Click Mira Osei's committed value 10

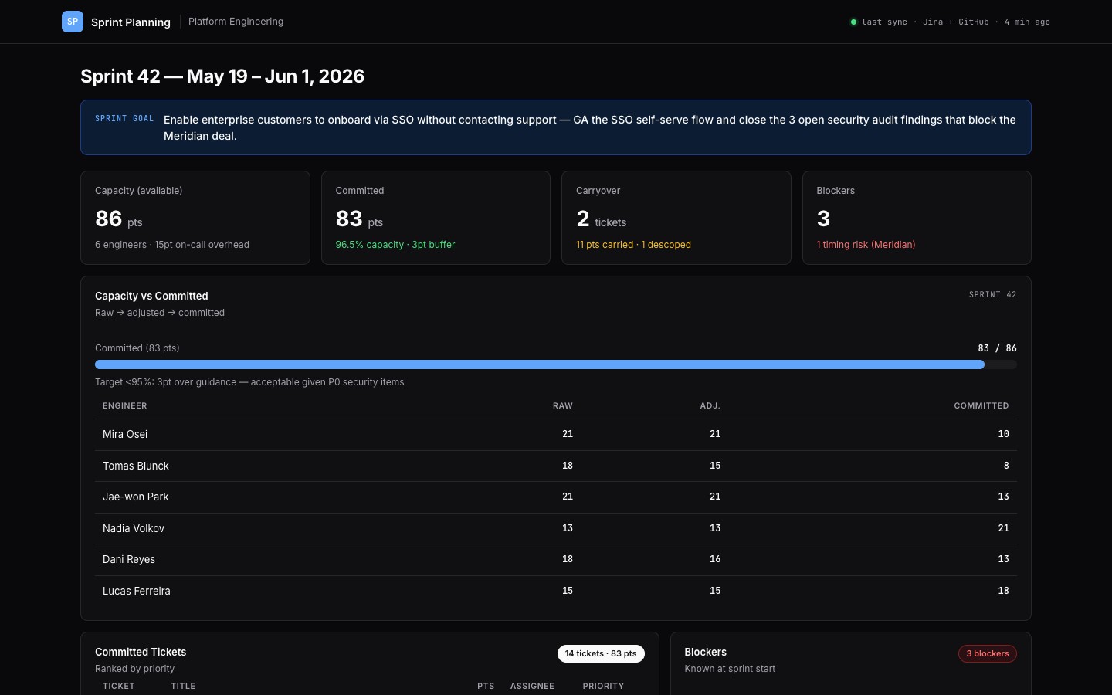(1003, 434)
